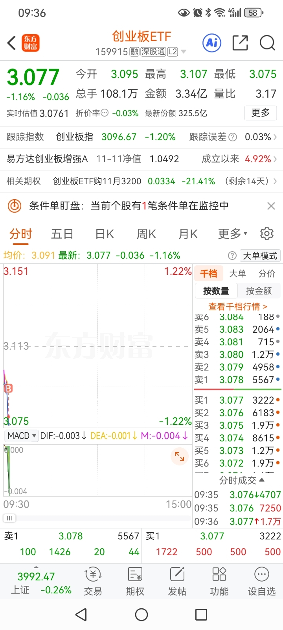Tap the B buy marker on chart

[x=8, y=388]
